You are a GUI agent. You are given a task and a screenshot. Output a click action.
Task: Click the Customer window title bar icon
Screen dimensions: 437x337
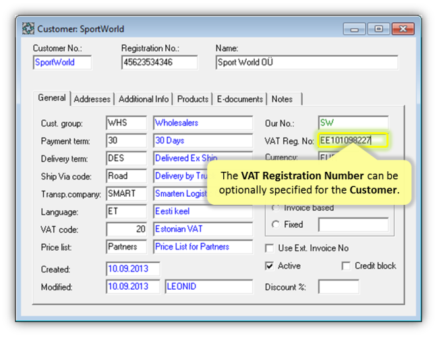pos(28,29)
